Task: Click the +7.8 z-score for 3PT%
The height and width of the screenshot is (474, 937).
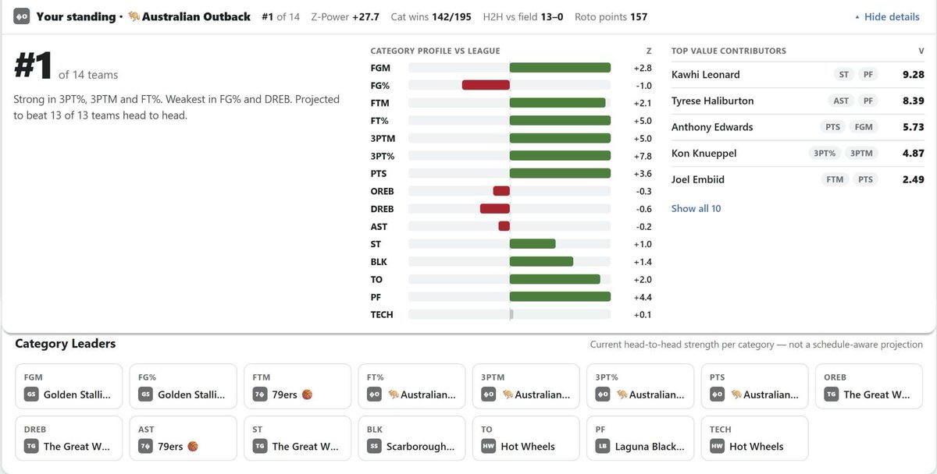Action: point(643,156)
